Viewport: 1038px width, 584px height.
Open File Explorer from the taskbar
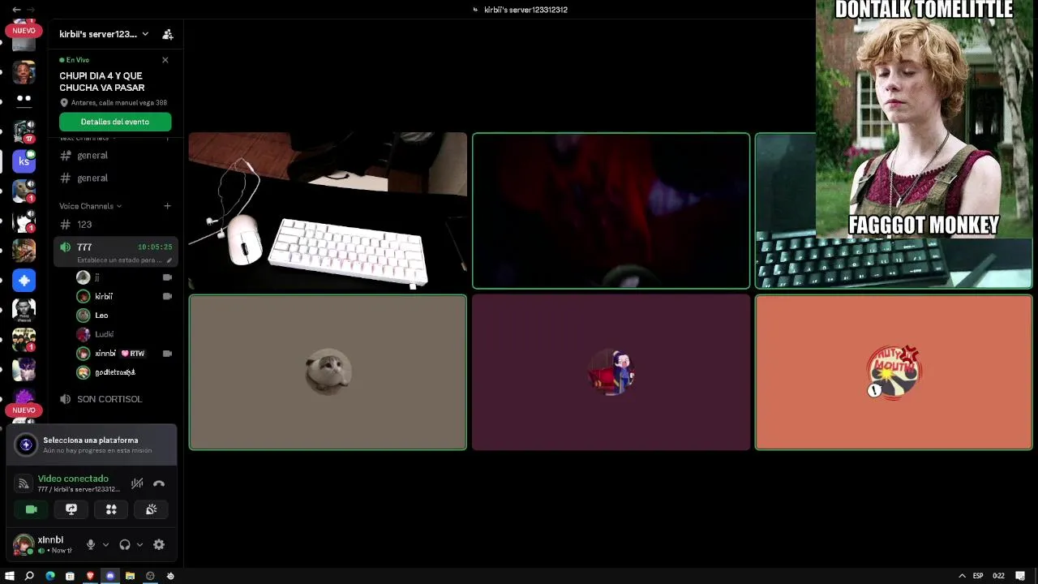[x=130, y=576]
